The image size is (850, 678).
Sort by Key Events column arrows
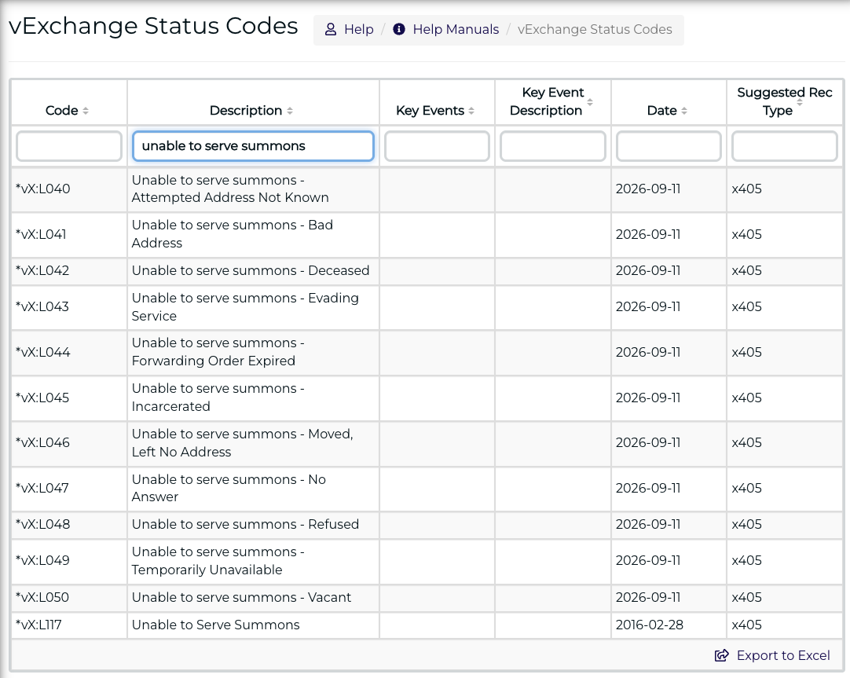(x=471, y=111)
